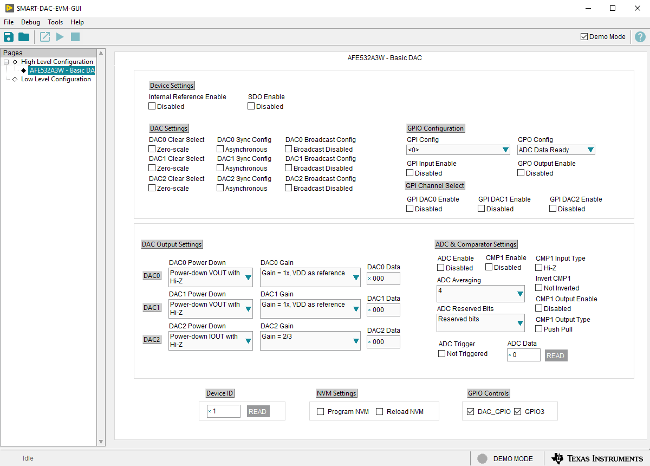This screenshot has height=466, width=650.
Task: Click READ button next to ADC Data
Action: [556, 356]
